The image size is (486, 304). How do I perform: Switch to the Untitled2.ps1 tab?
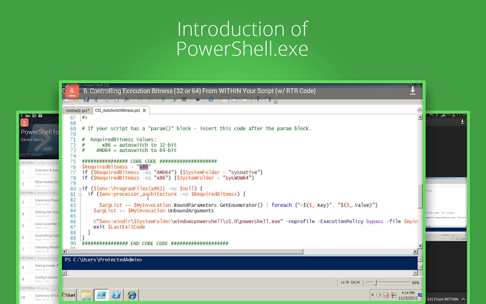(x=77, y=111)
